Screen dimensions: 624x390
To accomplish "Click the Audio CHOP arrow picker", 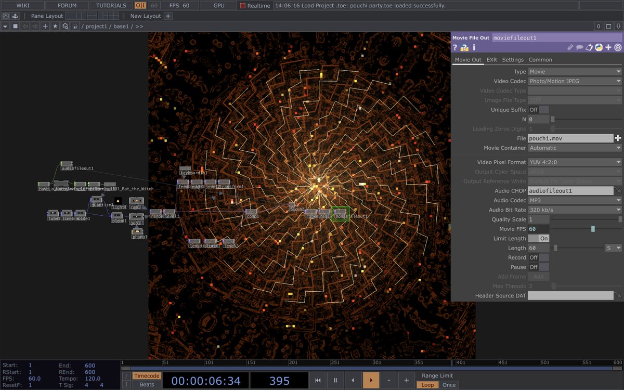I will point(618,191).
